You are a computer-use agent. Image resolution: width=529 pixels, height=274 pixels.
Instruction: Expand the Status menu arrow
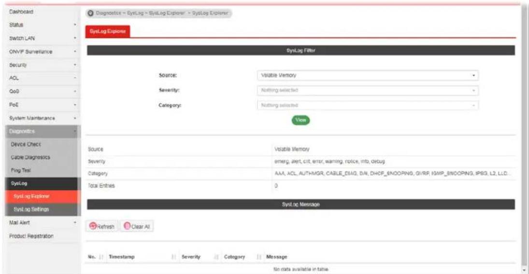(x=74, y=25)
